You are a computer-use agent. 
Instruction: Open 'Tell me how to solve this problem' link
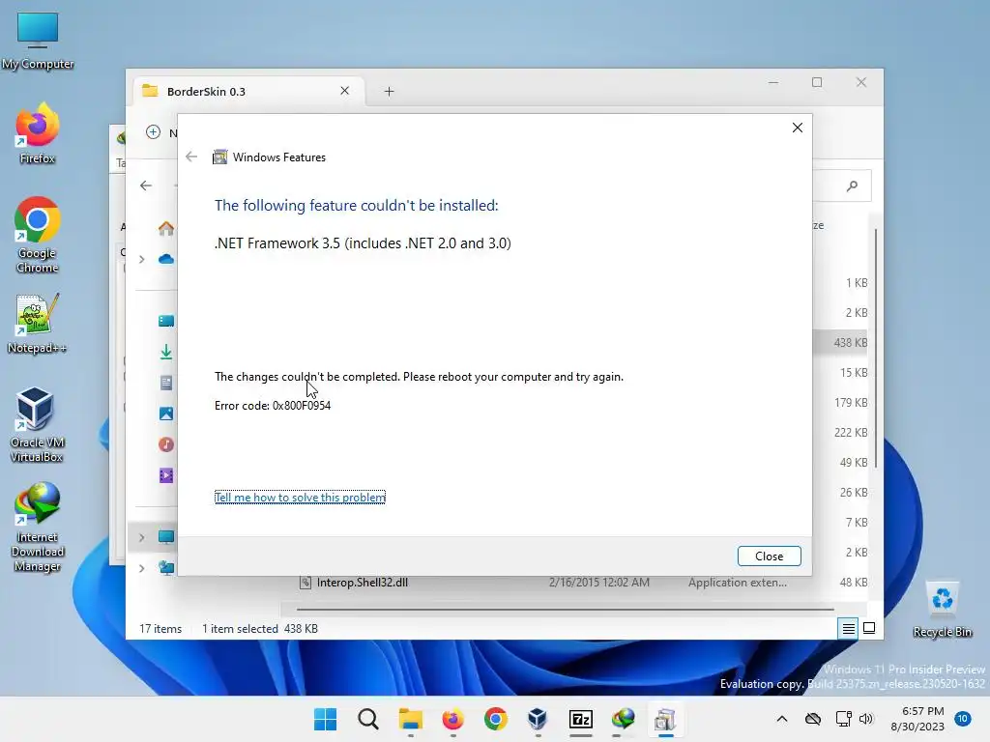click(300, 498)
